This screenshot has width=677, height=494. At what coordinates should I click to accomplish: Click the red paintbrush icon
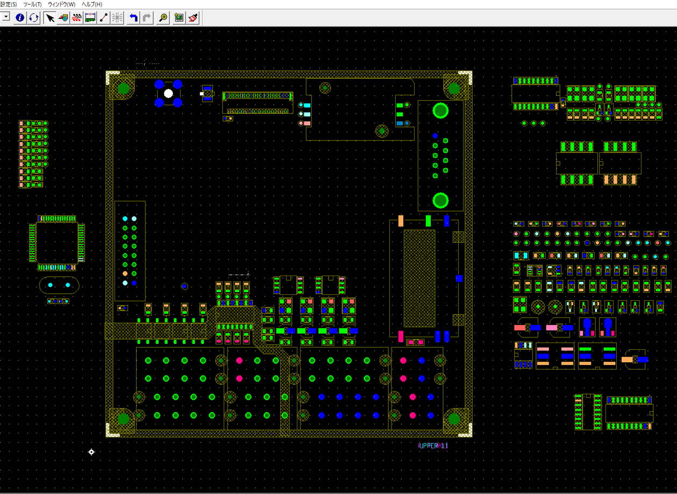coord(194,18)
